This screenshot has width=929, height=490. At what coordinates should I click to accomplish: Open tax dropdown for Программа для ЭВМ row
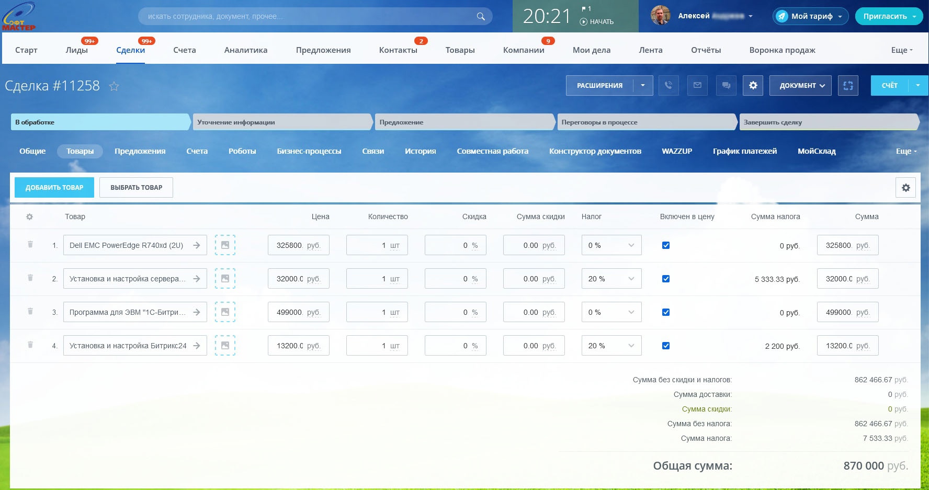click(x=611, y=312)
